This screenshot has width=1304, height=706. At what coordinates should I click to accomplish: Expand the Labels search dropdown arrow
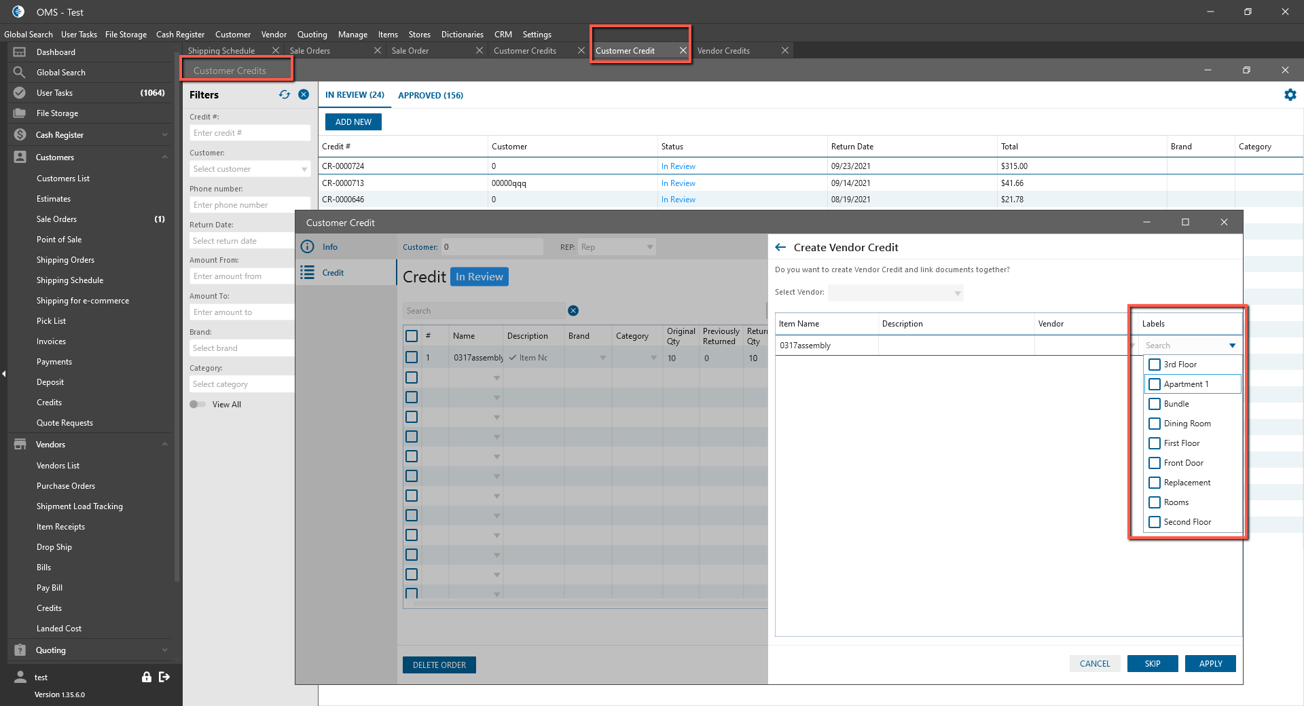(x=1232, y=346)
